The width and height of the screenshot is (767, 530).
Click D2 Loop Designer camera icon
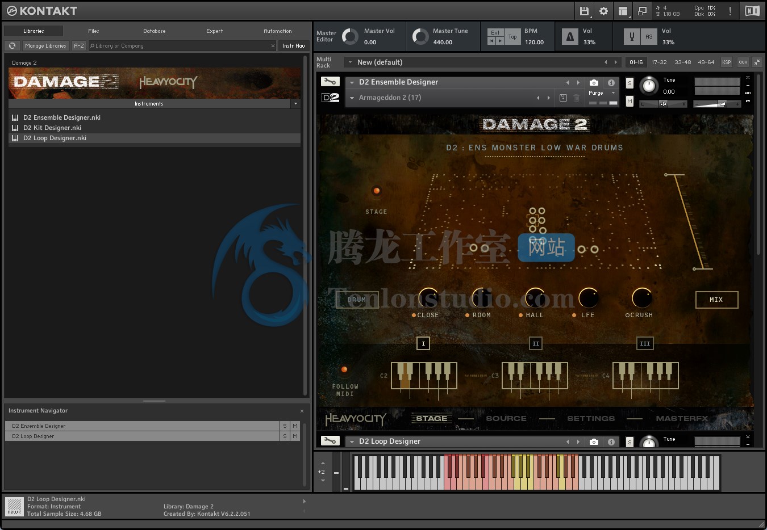pyautogui.click(x=594, y=441)
